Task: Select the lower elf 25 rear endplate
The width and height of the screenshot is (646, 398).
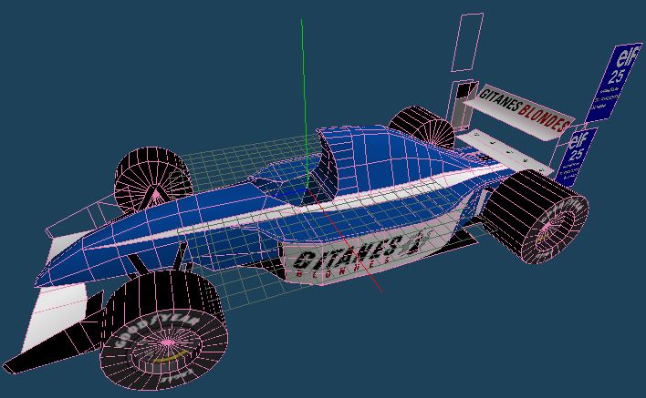Action: point(577,155)
